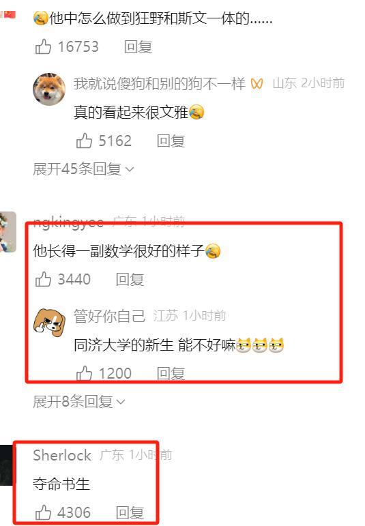Reply to the 他长得一副数学很好的样子 comment
Viewport: 365px width, 526px height.
pos(130,280)
